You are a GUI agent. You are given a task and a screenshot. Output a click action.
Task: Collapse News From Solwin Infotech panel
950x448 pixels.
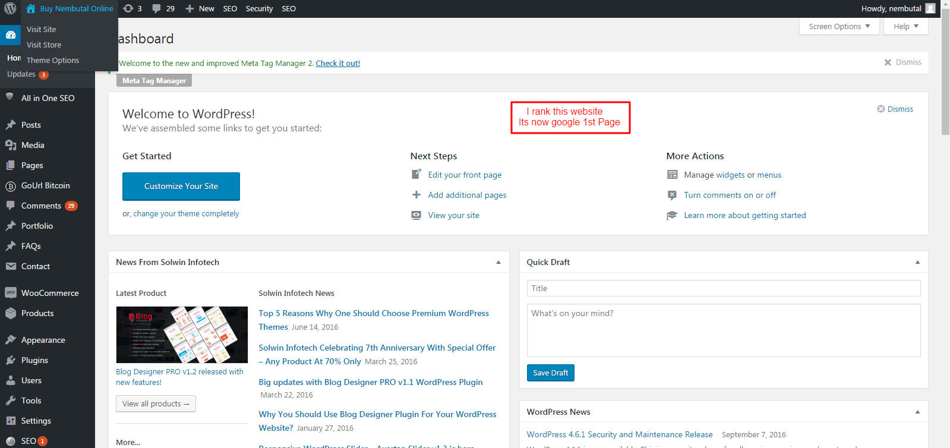click(x=498, y=262)
